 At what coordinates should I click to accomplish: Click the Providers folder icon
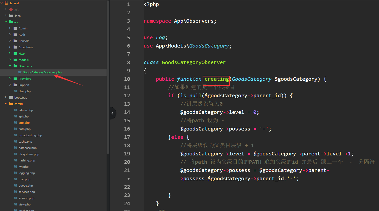[15, 79]
